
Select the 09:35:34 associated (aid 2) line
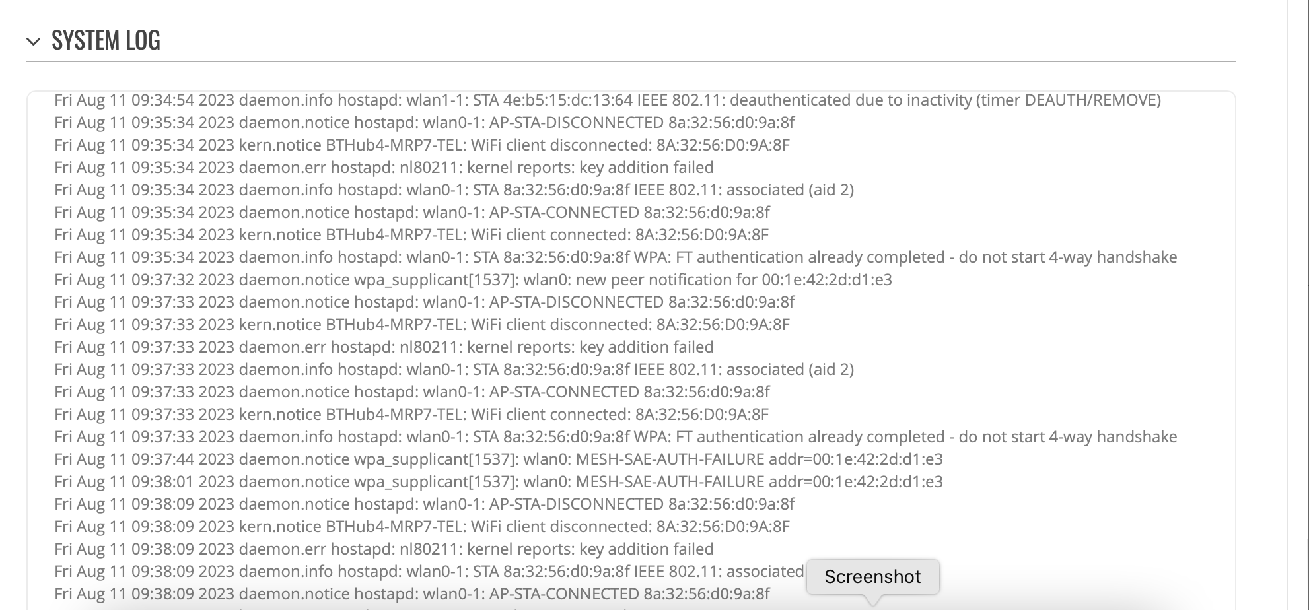[x=454, y=190]
